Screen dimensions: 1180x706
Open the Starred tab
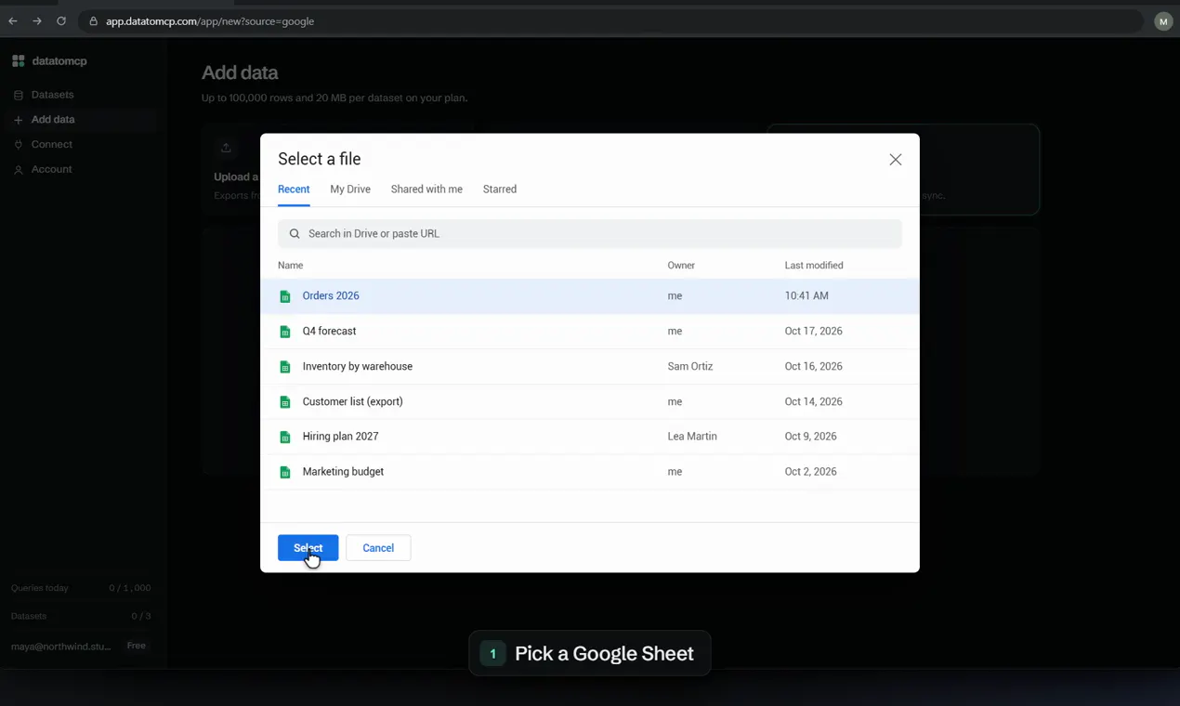500,190
